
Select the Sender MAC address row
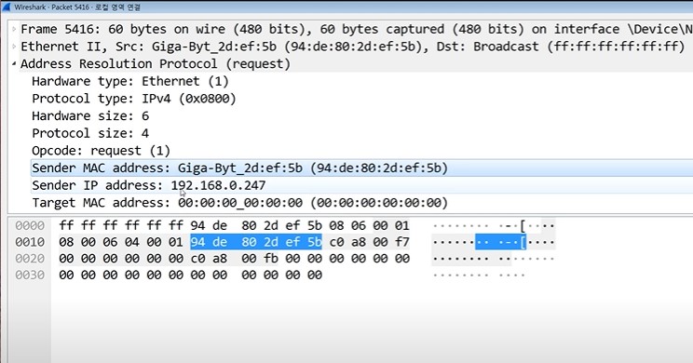point(362,168)
